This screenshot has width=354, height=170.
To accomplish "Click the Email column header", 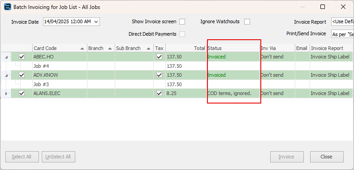I will (302, 48).
